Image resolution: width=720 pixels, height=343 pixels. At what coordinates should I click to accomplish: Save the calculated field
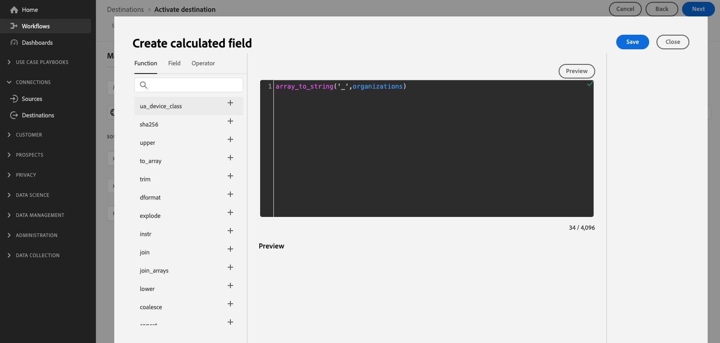click(x=632, y=42)
